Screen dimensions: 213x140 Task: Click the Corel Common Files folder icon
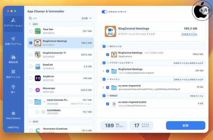coord(38,102)
